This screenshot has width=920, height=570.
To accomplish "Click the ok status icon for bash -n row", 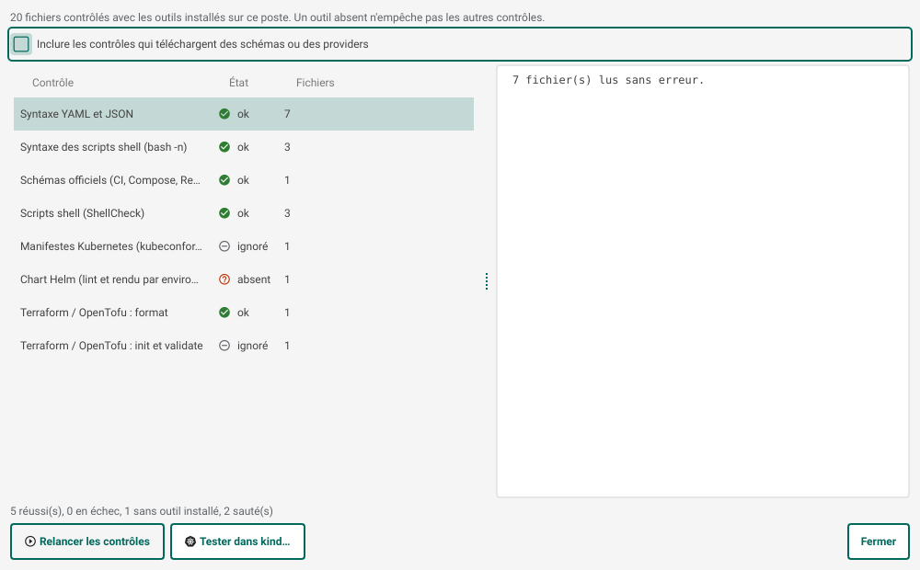I will [x=224, y=147].
